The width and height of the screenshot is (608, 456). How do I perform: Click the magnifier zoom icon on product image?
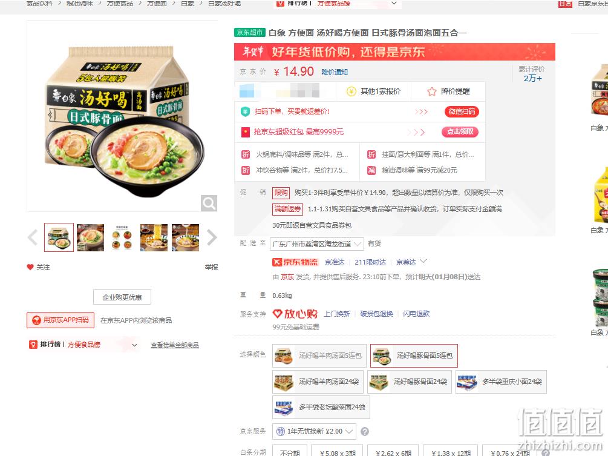pos(209,203)
